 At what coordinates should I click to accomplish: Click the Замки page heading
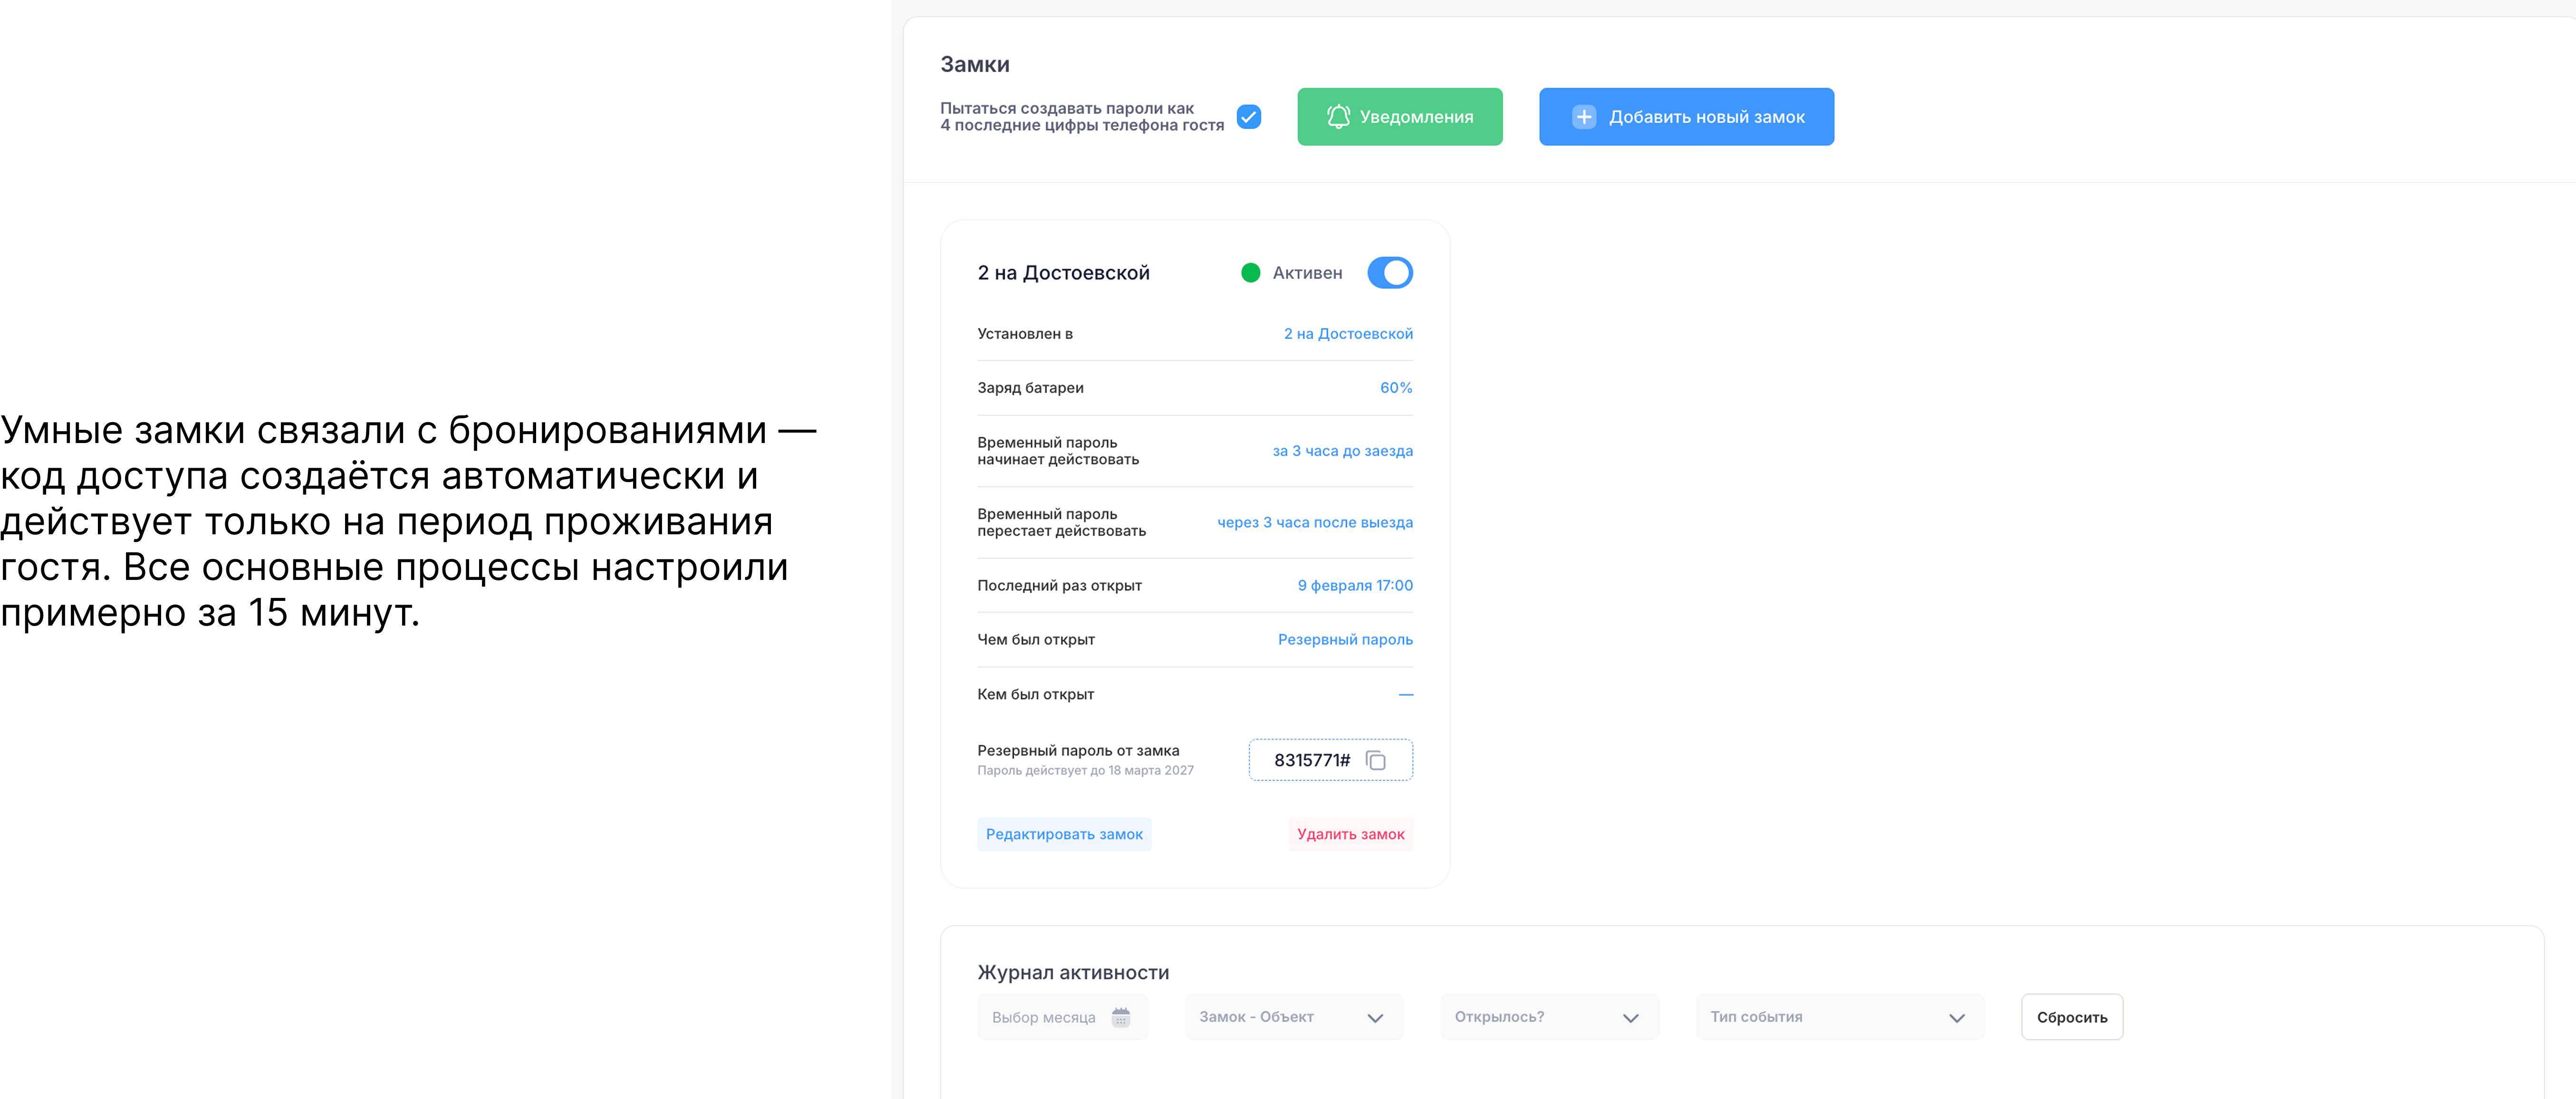[975, 65]
